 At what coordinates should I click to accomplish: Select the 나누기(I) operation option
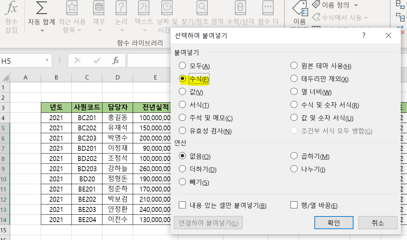click(x=308, y=169)
